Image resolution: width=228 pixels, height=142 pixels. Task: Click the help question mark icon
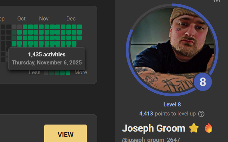(201, 114)
